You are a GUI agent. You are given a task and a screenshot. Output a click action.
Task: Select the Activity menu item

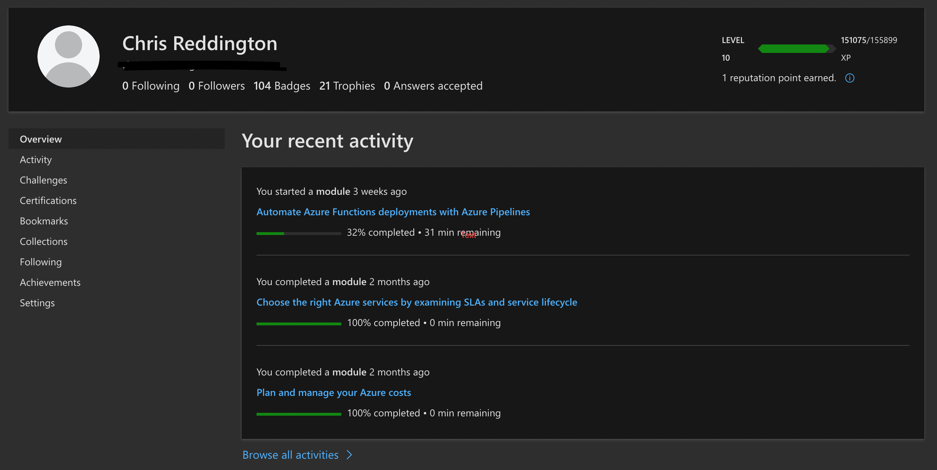pyautogui.click(x=35, y=159)
